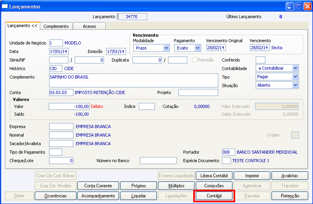Click the Último Lançamento value 0
This screenshot has width=313, height=204.
tap(281, 17)
